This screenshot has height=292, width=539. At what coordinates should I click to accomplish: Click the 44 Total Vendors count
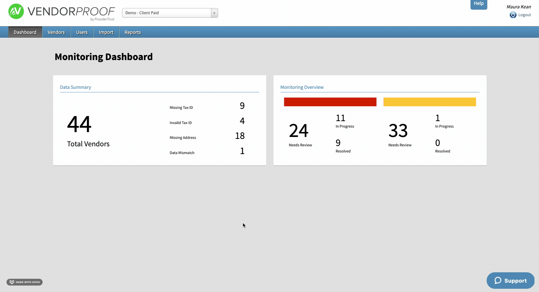point(79,124)
